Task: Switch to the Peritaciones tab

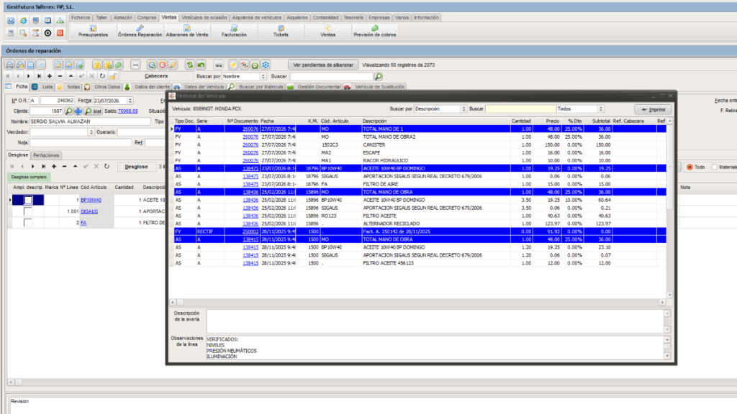Action: point(46,155)
